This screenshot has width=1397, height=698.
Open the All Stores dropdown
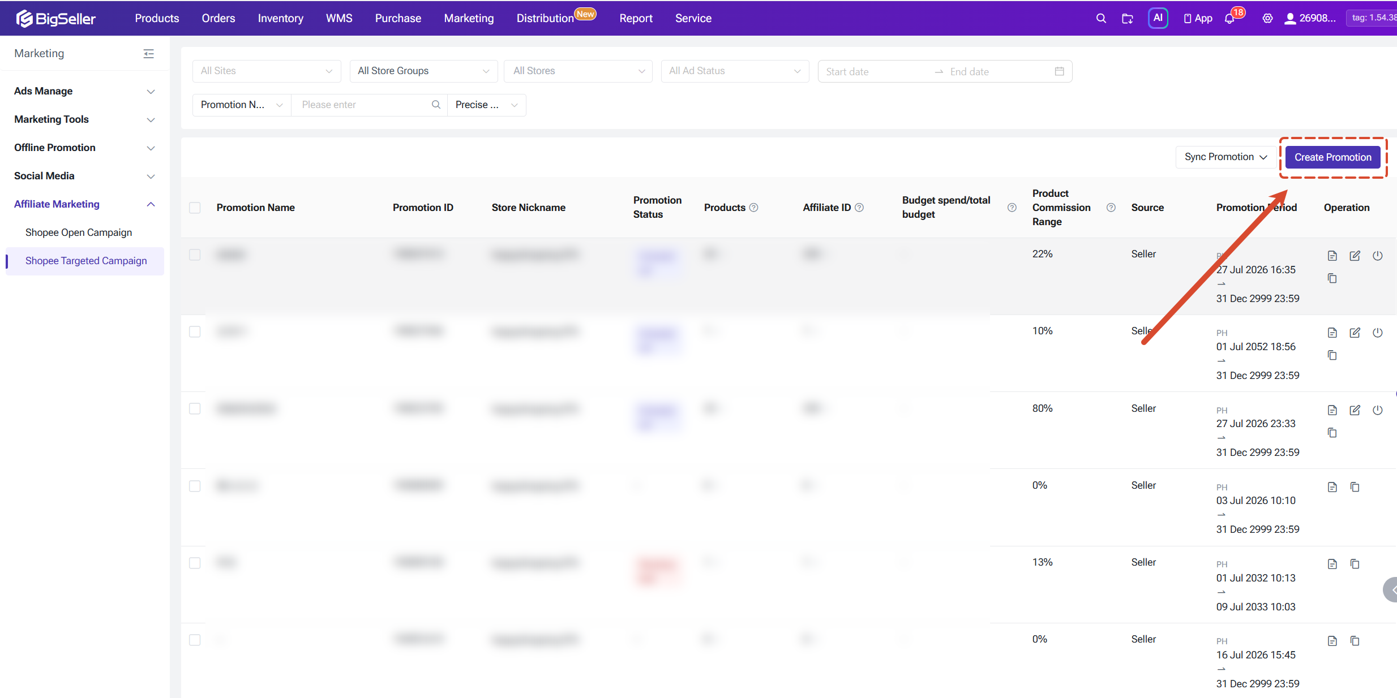[578, 71]
